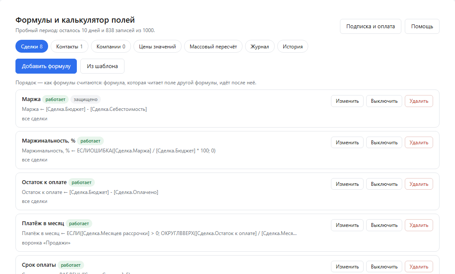Select the Компании 0 tab
Screen dimensions: 455x274
[111, 46]
